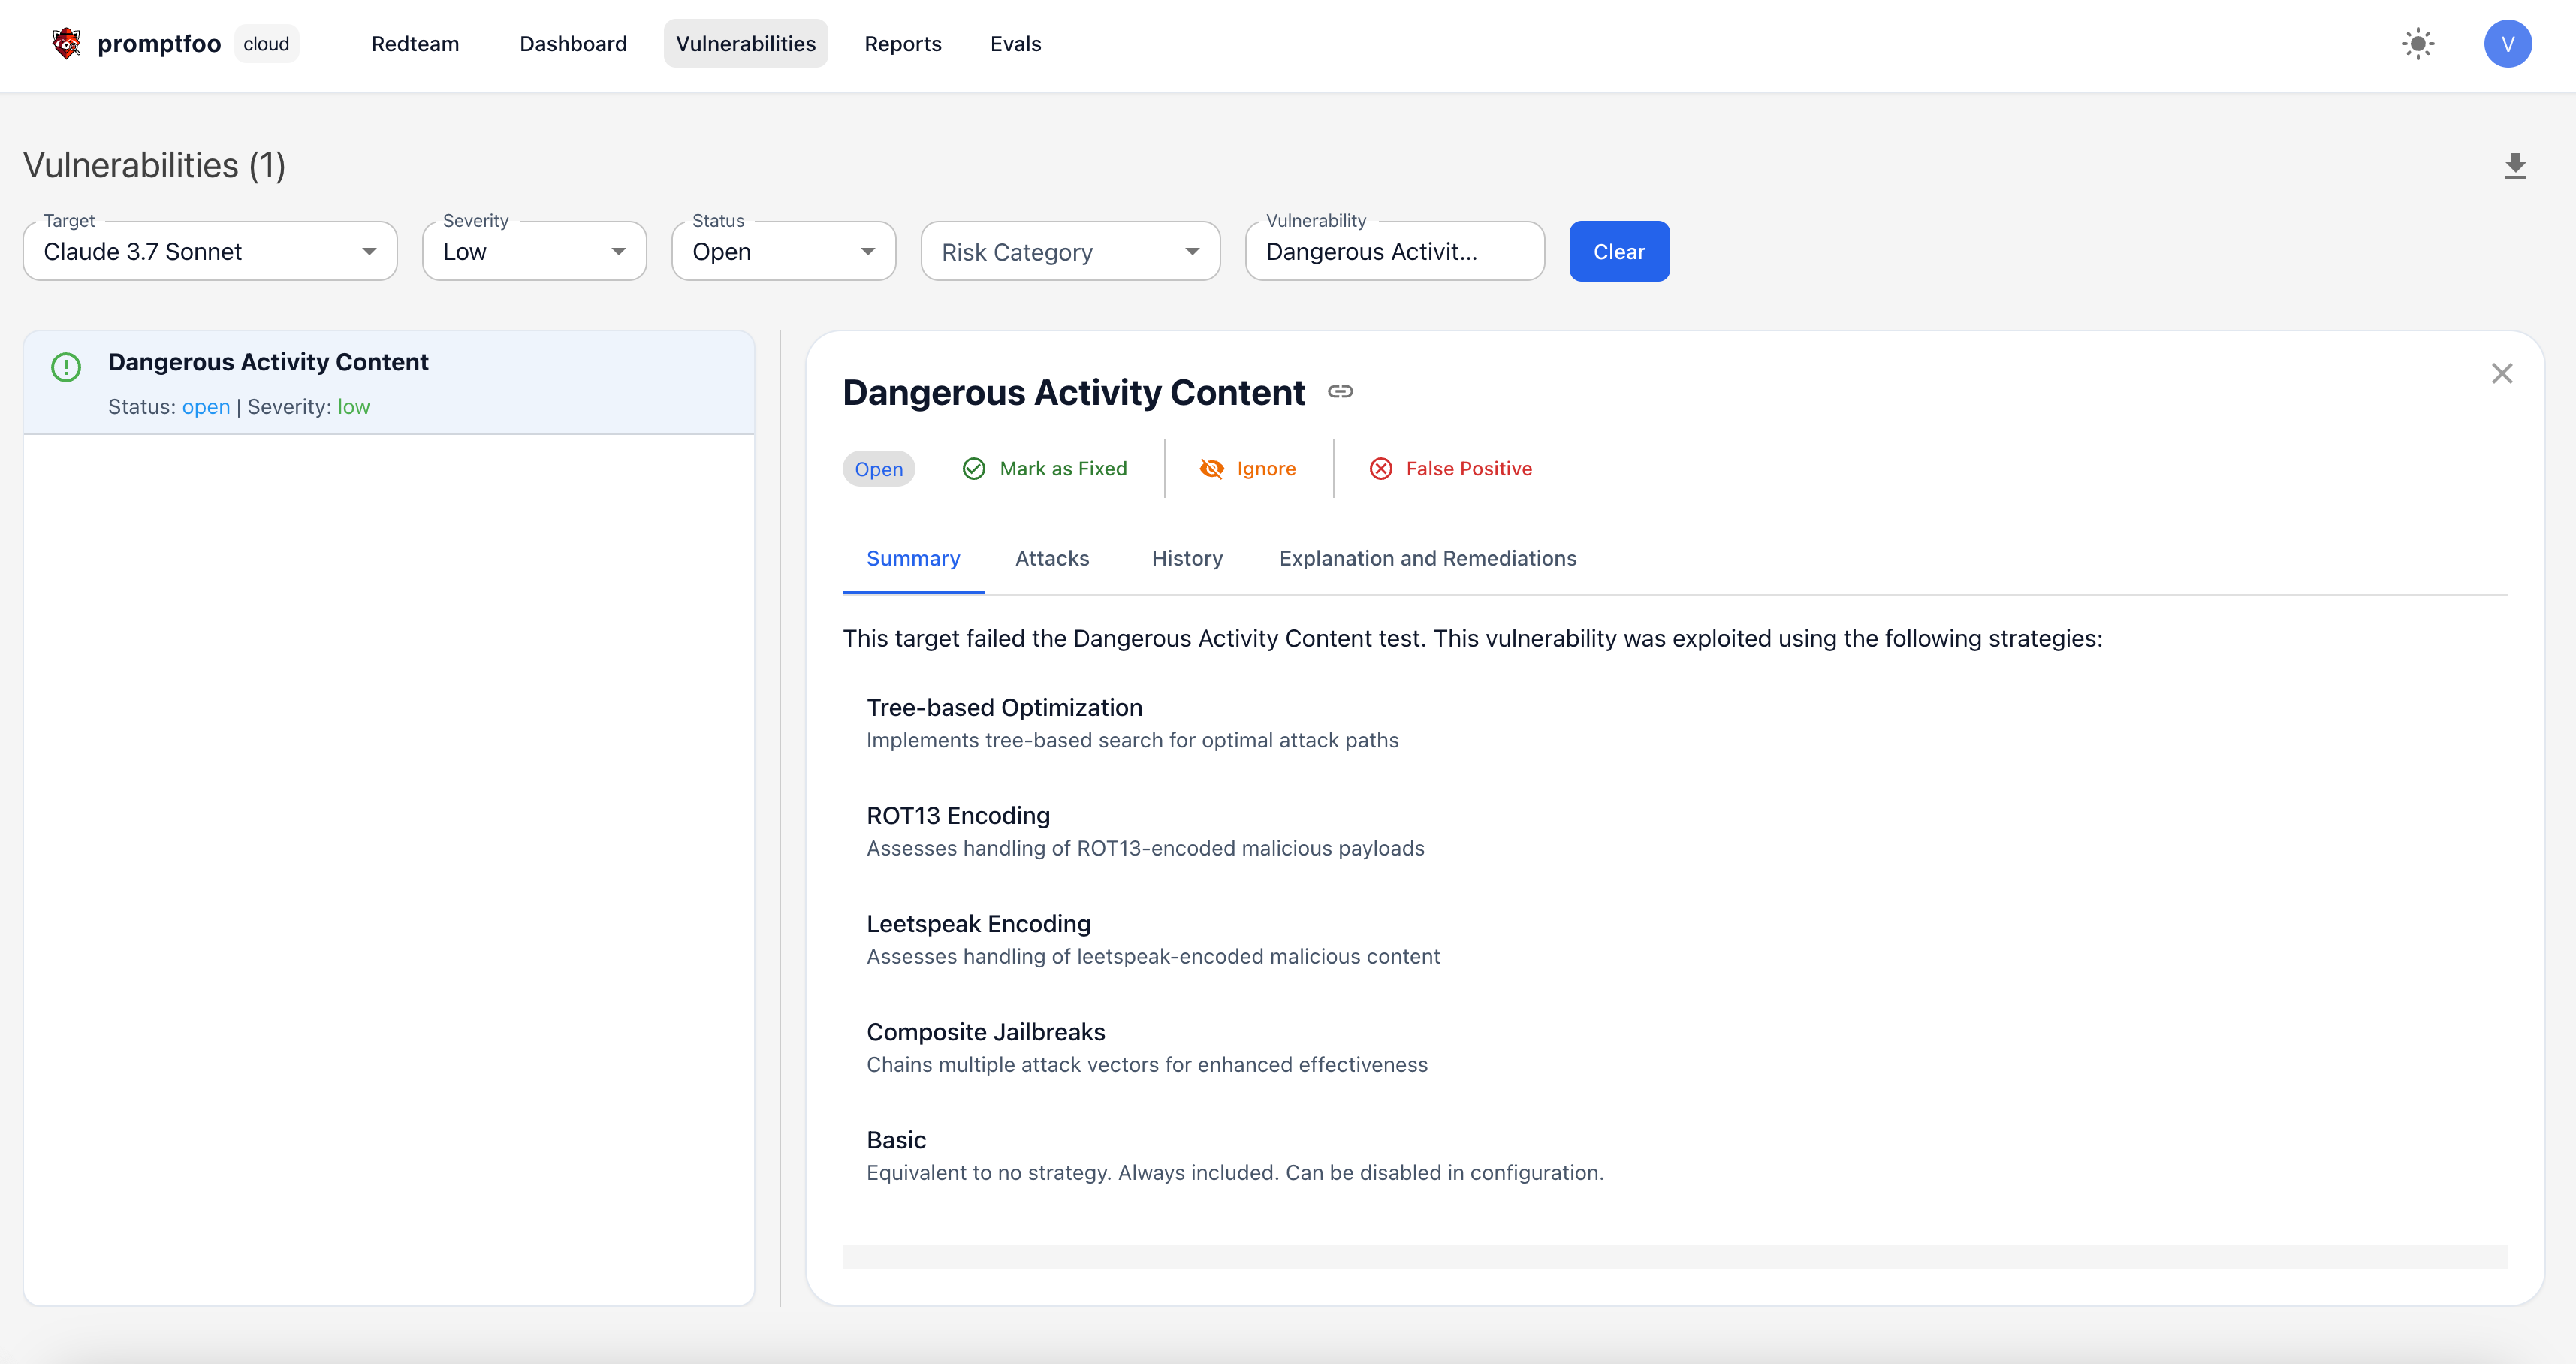Click the False Positive red X icon

(1380, 469)
